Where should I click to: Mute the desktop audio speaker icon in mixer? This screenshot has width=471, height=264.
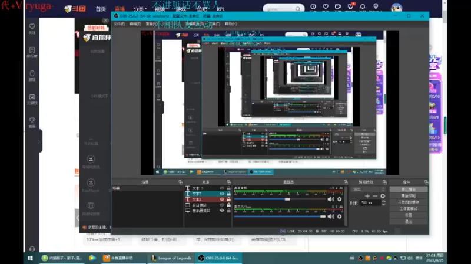pos(331,199)
